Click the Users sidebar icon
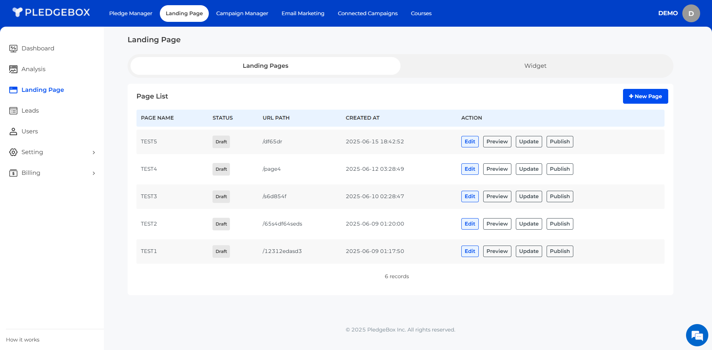Screen dimensions: 712x350 tap(13, 131)
